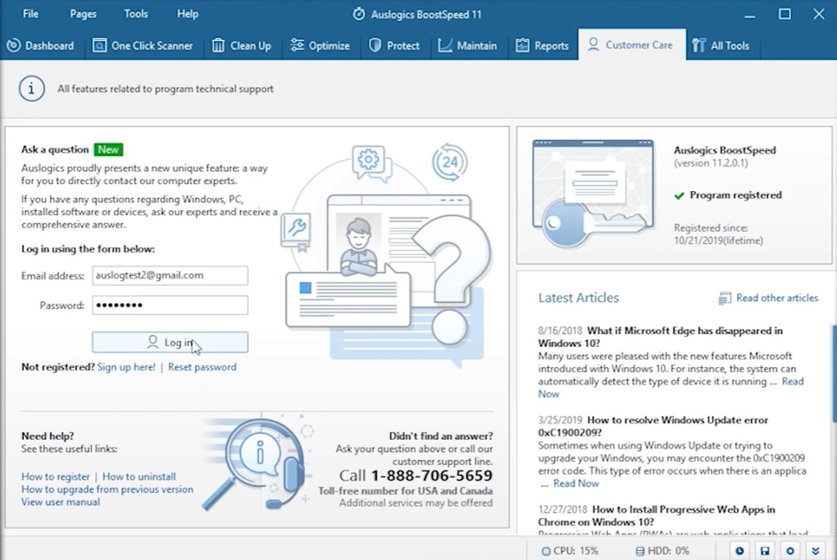This screenshot has height=560, width=837.
Task: Click the Maintain chart icon
Action: pos(445,45)
